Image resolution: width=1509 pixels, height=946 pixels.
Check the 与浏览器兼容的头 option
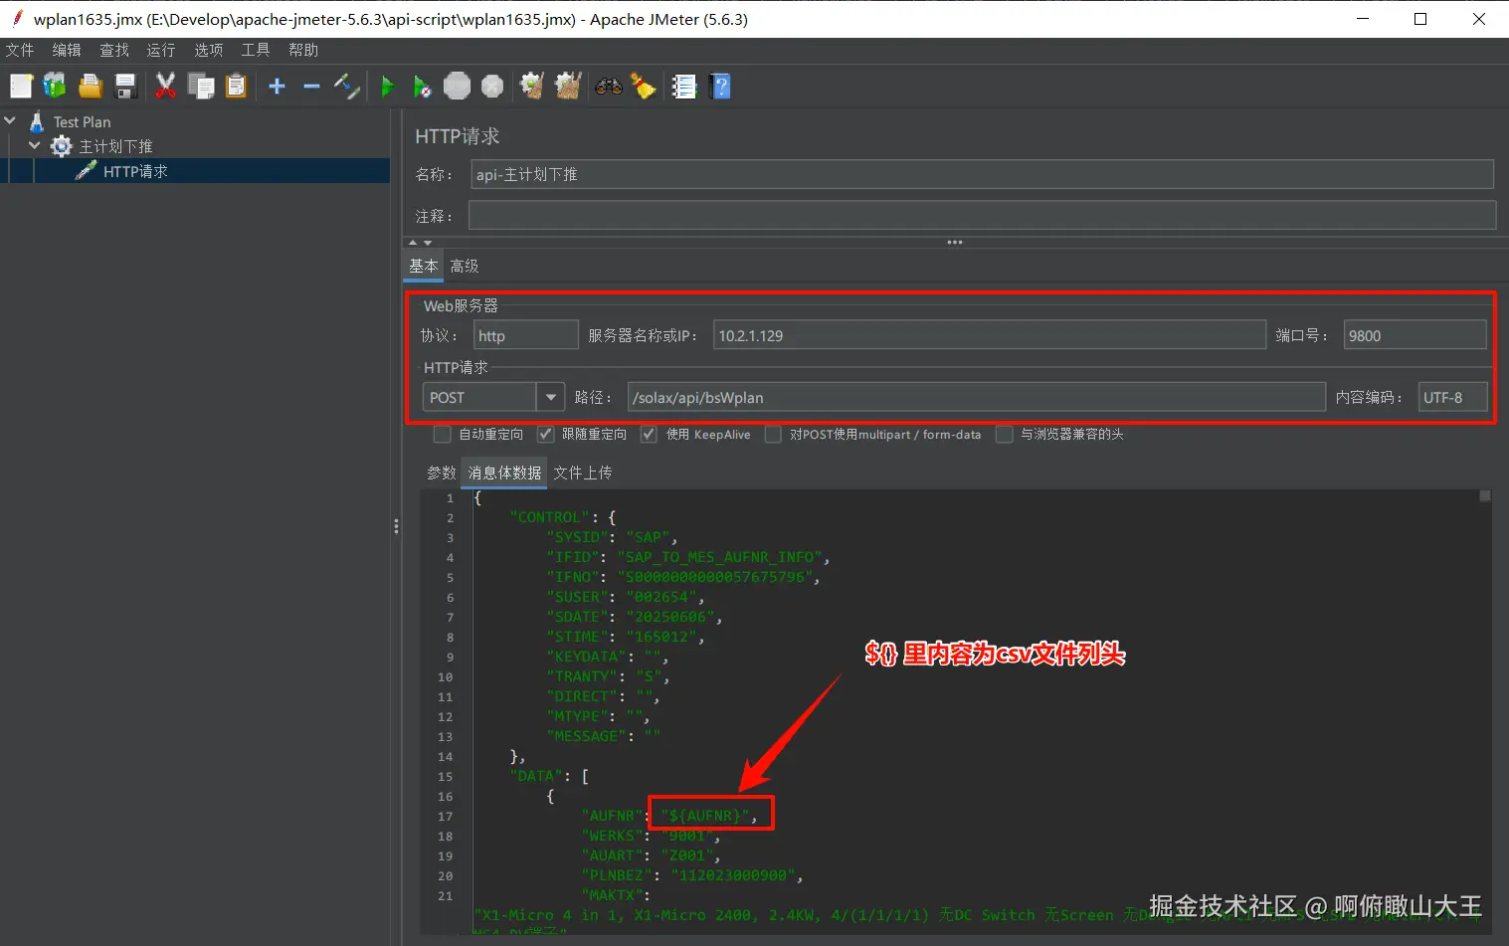[1005, 434]
